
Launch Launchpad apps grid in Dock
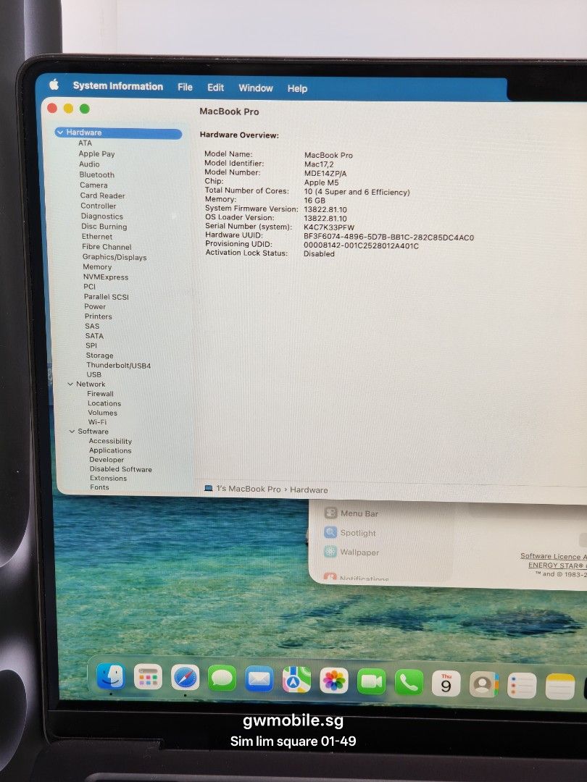pos(149,677)
